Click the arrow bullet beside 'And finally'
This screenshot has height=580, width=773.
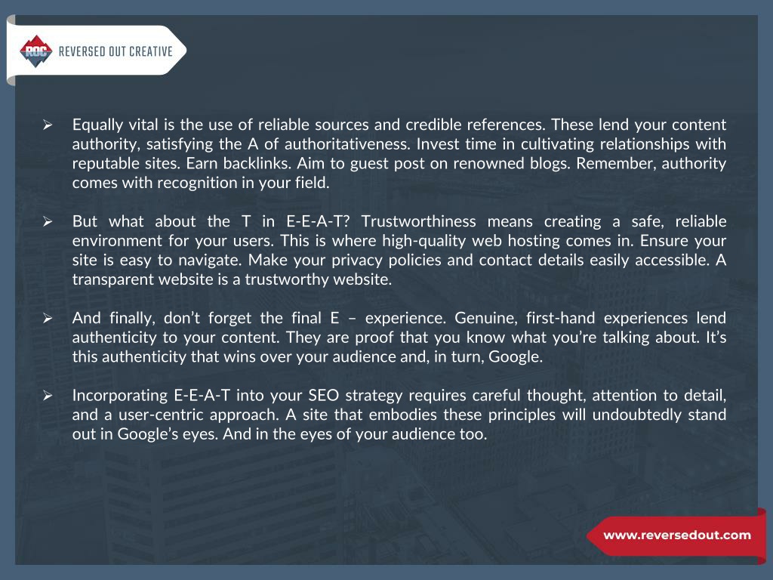[x=48, y=318]
